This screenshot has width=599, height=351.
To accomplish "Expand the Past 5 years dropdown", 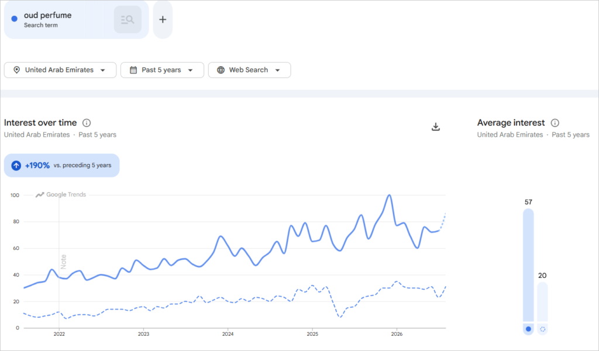I will pyautogui.click(x=162, y=70).
